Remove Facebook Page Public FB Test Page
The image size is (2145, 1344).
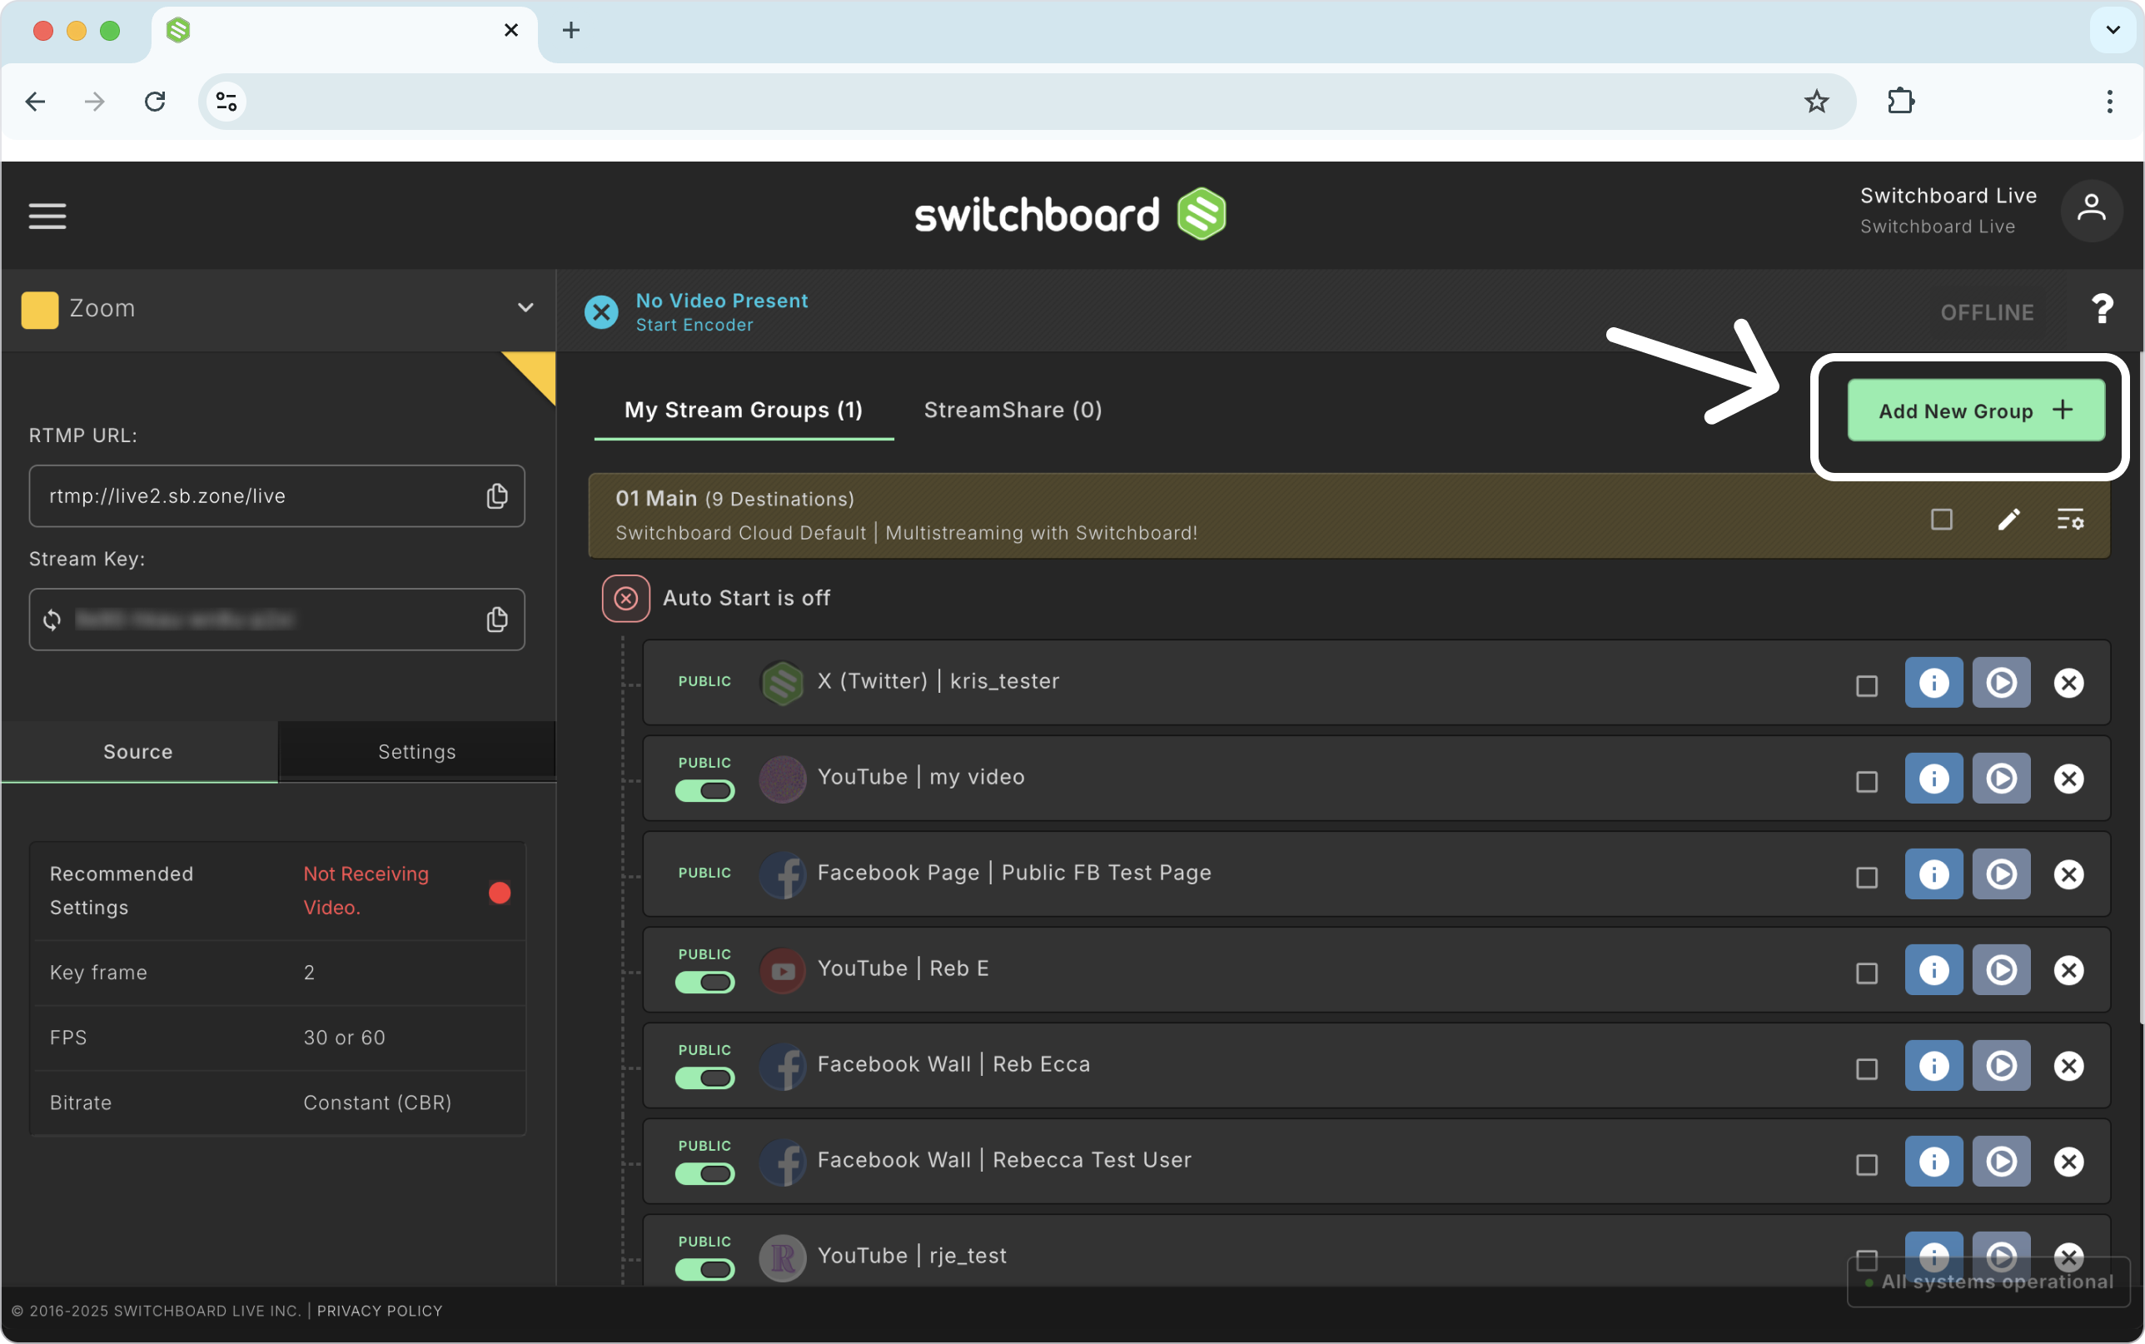[2068, 874]
